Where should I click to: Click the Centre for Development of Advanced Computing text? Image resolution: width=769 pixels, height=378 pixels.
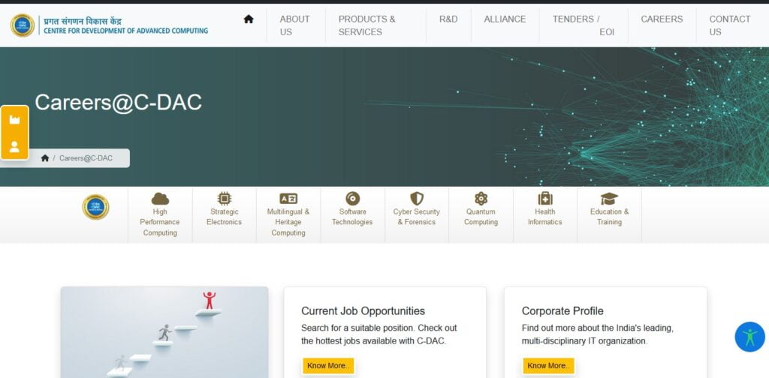pos(125,31)
